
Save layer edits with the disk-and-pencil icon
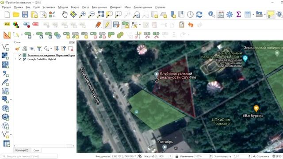[x=116, y=25]
